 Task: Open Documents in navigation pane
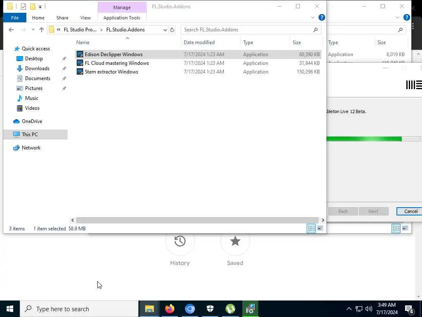[x=38, y=78]
